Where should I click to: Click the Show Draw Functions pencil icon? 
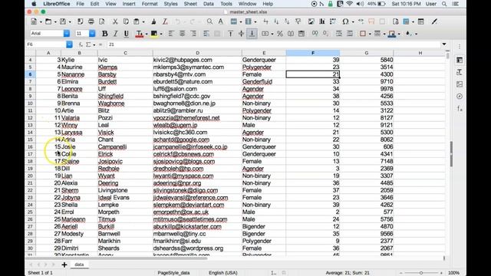tap(434, 21)
